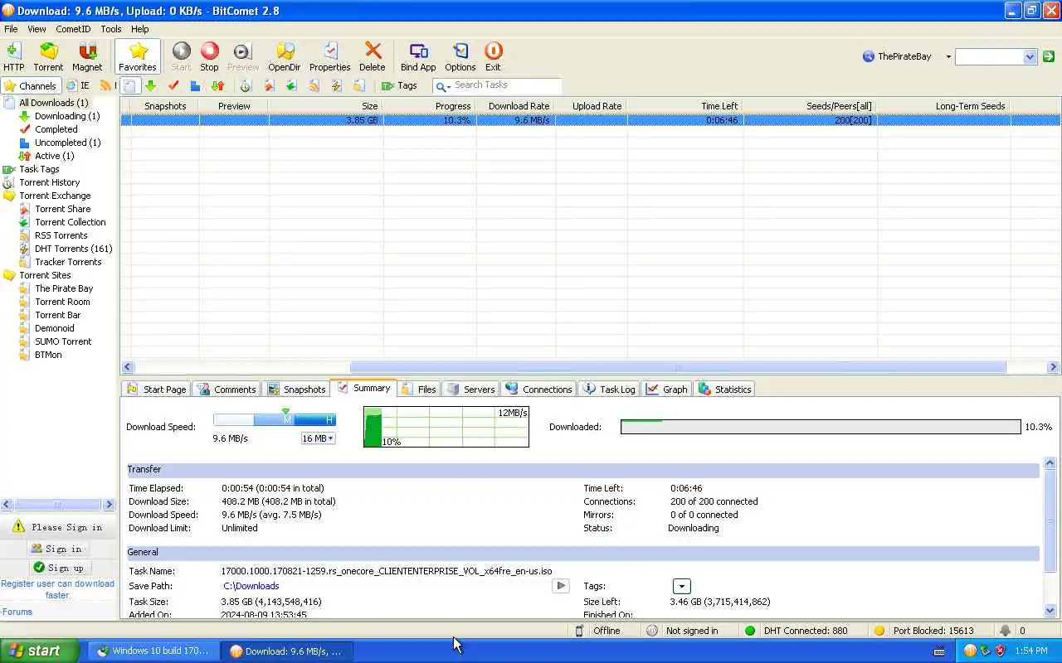
Task: Delete the selected task
Action: [373, 57]
